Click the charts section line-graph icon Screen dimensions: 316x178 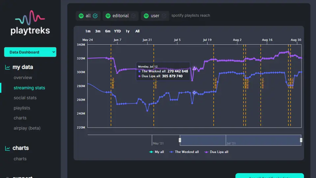[x=8, y=148]
